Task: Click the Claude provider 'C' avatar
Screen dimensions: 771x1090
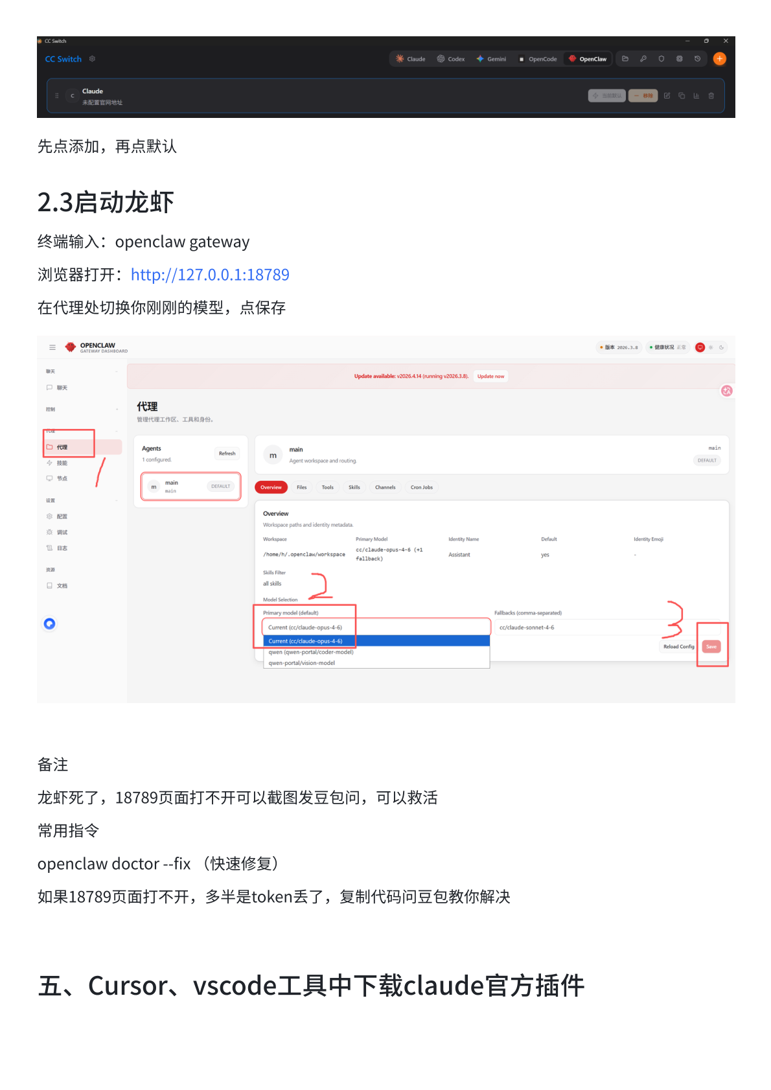Action: tap(73, 96)
